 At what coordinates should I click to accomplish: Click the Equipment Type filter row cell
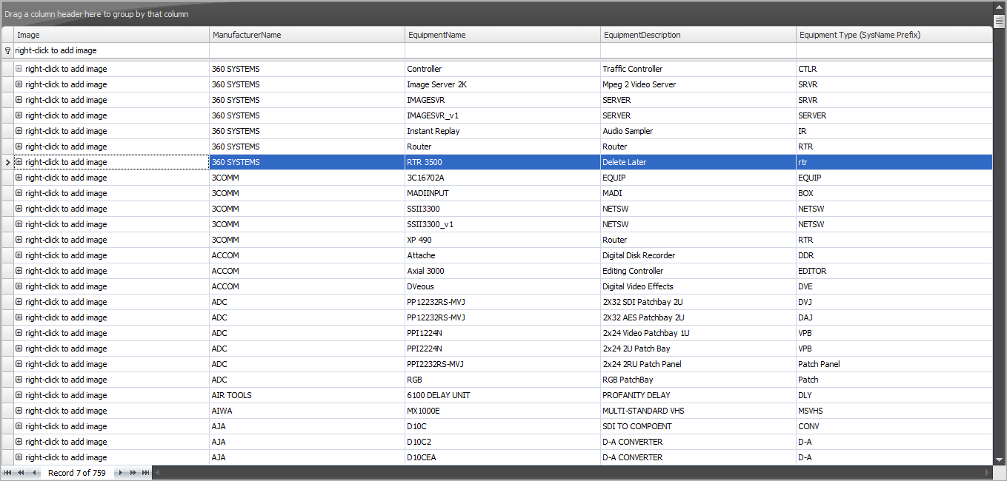pyautogui.click(x=894, y=51)
